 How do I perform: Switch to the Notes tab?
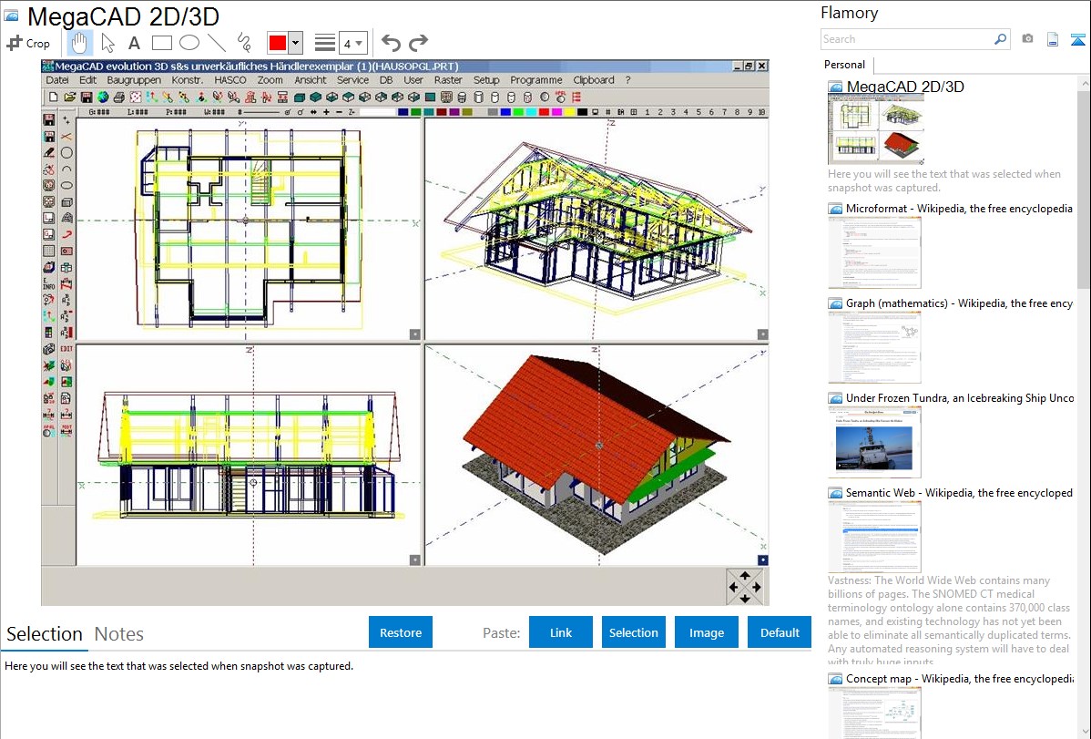119,634
